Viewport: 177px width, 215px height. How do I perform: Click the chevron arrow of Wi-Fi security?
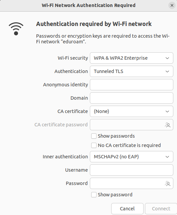[x=167, y=58]
